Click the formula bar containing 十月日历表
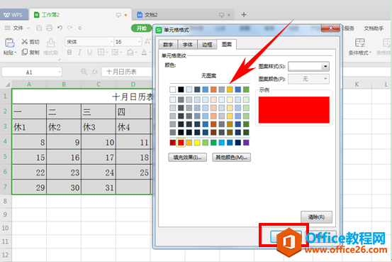Viewport: 392px width, 262px height. (127, 72)
